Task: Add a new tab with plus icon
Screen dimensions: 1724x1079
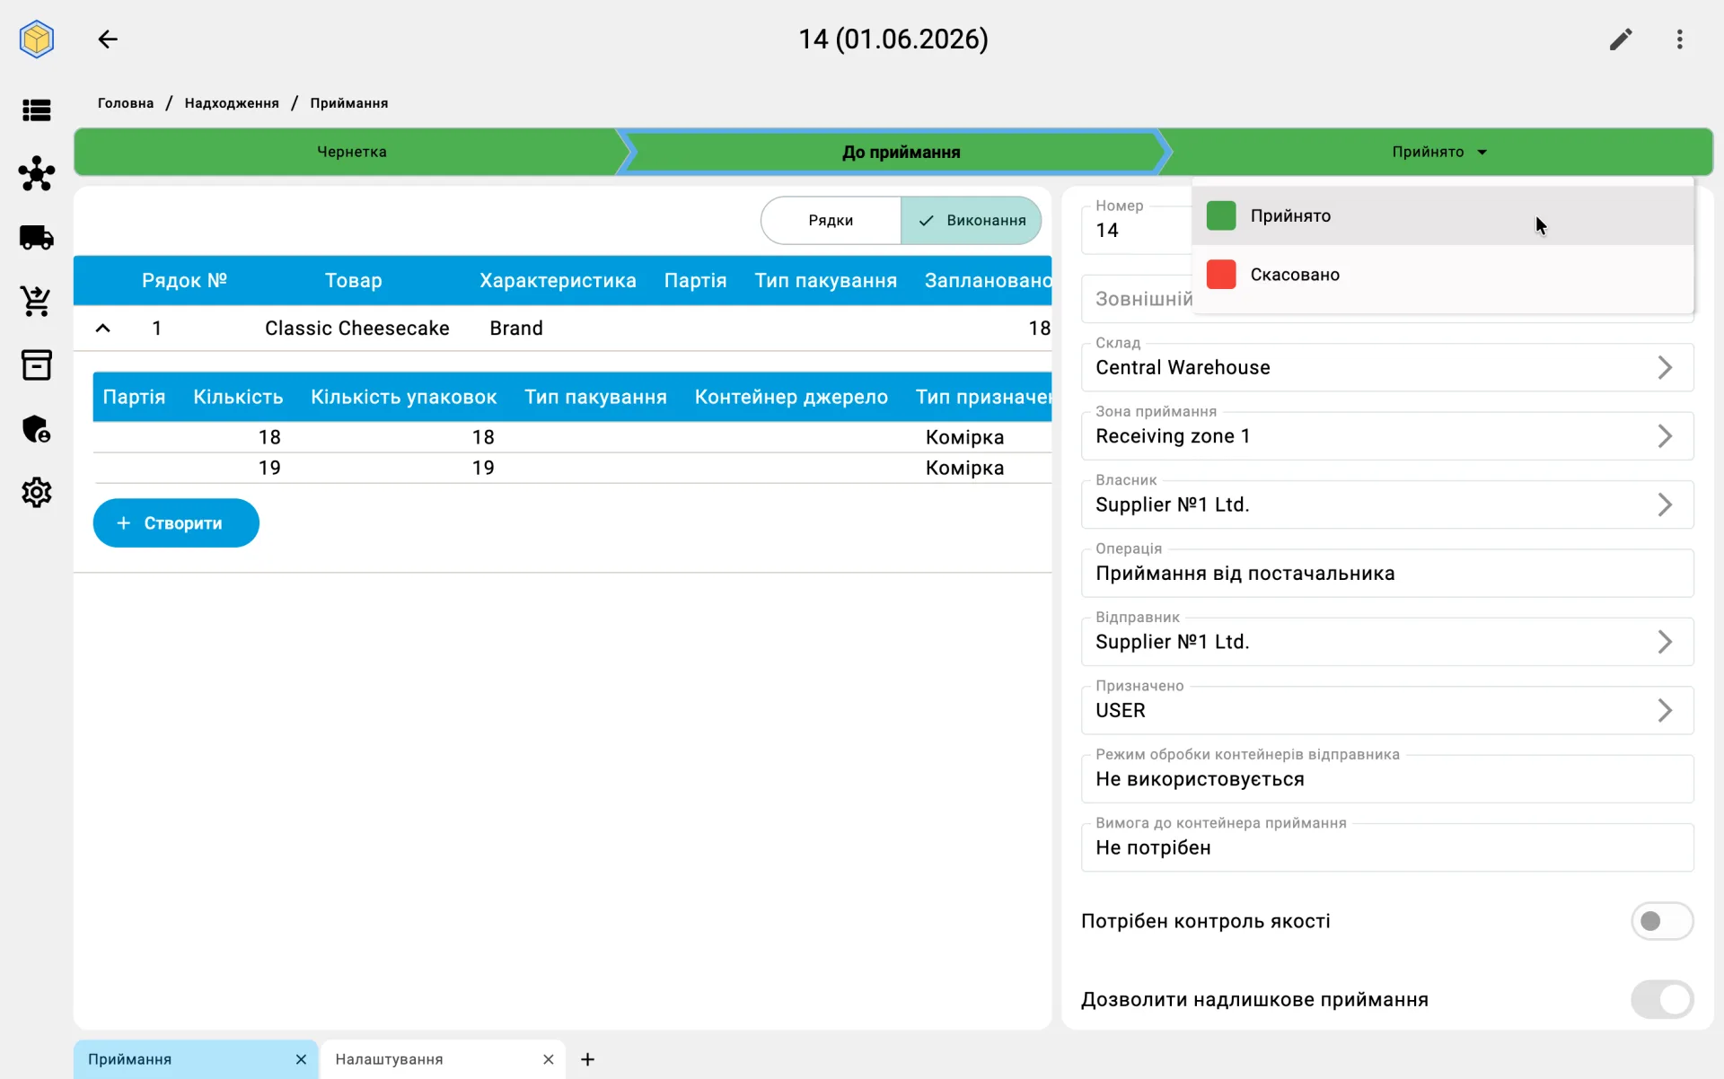Action: 588,1059
